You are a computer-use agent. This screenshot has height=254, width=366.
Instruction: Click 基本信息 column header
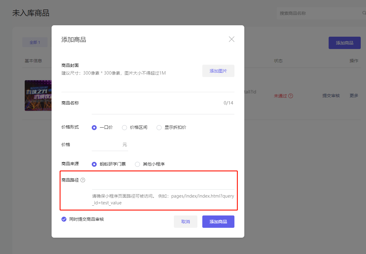pos(33,61)
